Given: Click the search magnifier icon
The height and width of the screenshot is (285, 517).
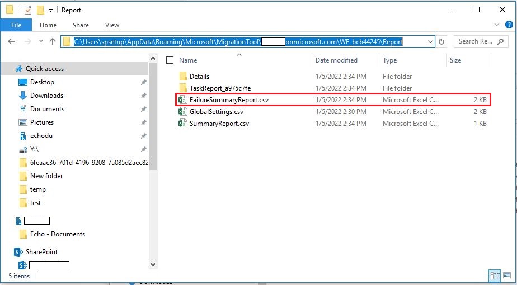Looking at the screenshot, I should click(x=501, y=41).
